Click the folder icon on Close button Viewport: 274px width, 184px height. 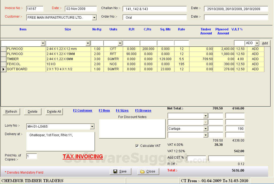coord(142,171)
